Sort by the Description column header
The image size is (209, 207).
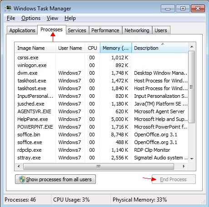tap(160, 48)
